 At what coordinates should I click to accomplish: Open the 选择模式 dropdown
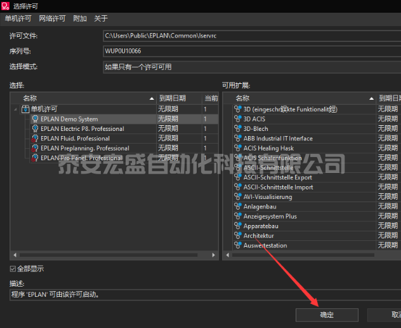click(251, 67)
